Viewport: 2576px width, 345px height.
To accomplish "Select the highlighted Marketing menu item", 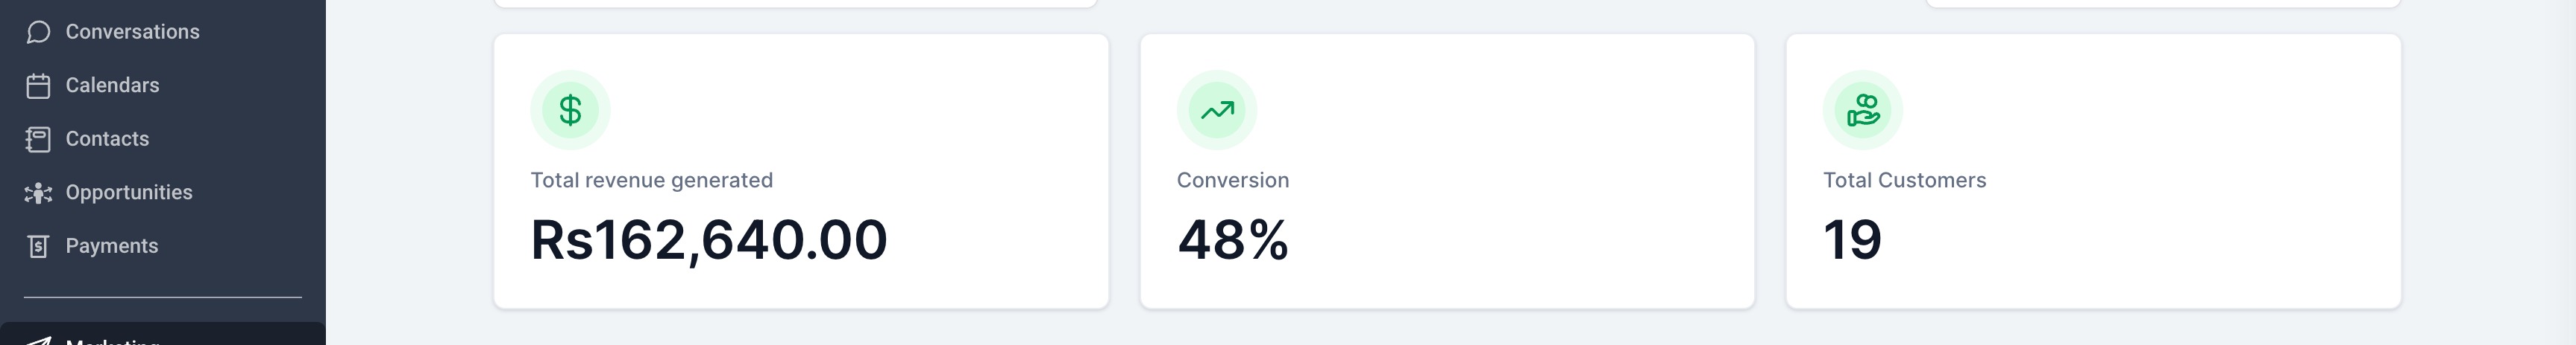I will [x=163, y=334].
